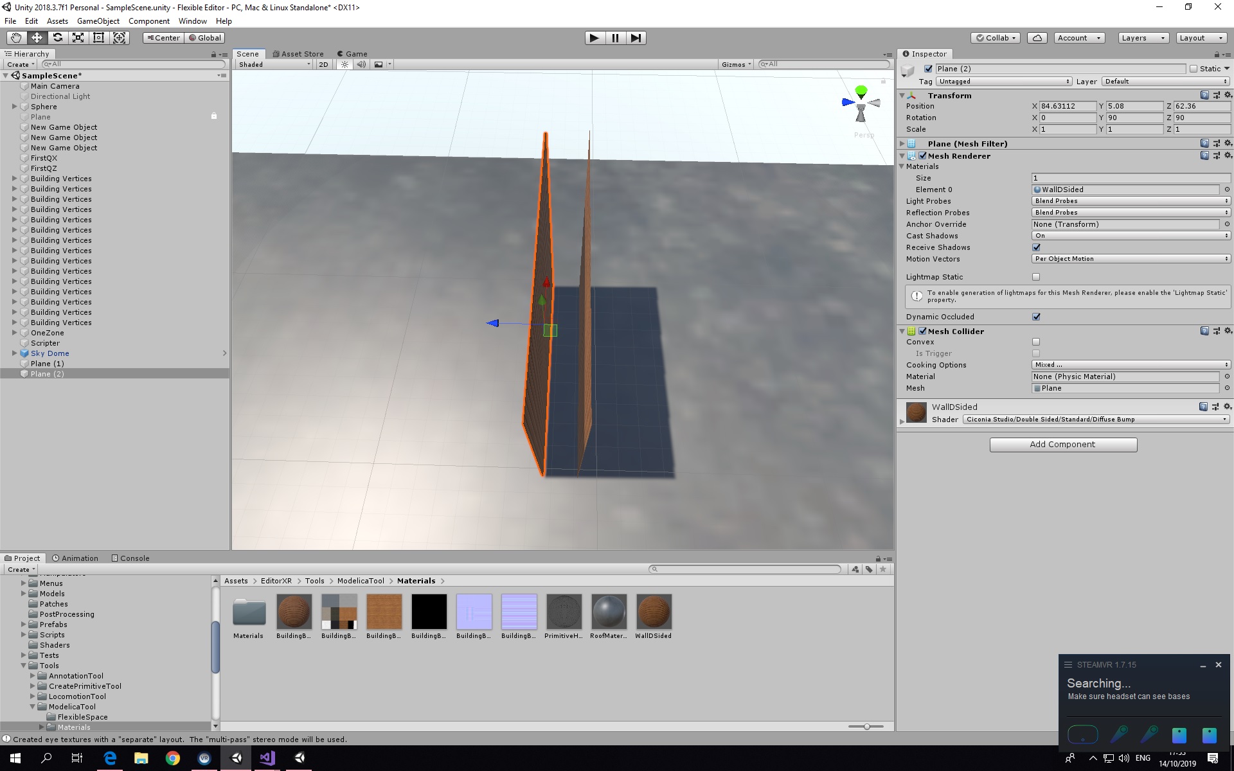Toggle scene lighting in the Scene view toolbar
Viewport: 1234px width, 771px height.
pos(345,64)
